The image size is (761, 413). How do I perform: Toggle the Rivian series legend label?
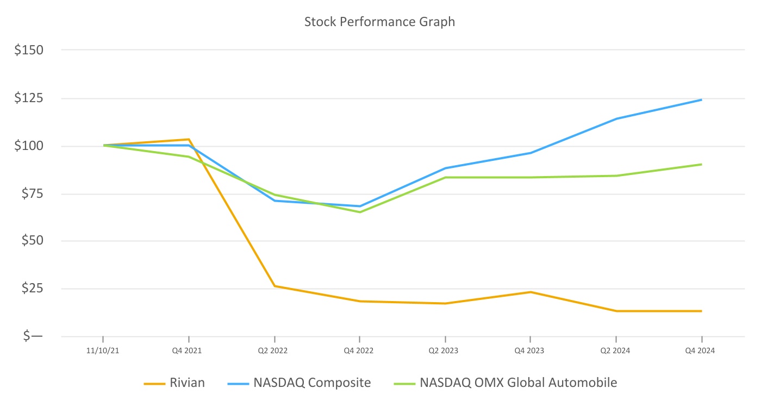(x=187, y=383)
